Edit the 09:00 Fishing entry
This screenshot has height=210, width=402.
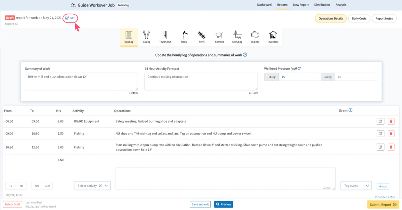click(x=380, y=133)
